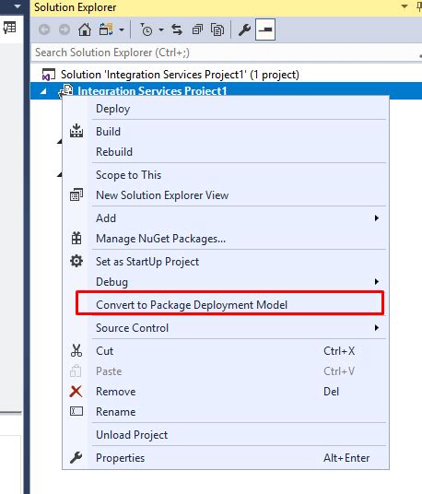The image size is (422, 494).
Task: Click the wrench icon beside Properties
Action: pos(76,457)
